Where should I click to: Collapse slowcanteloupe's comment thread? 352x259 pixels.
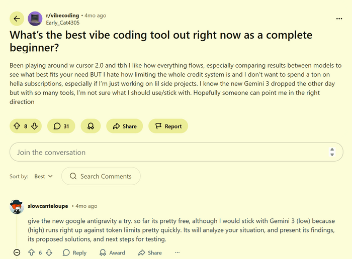coord(17,253)
